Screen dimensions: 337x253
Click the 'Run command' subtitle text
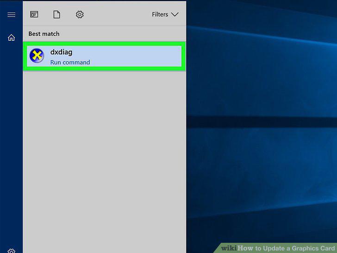(x=70, y=62)
